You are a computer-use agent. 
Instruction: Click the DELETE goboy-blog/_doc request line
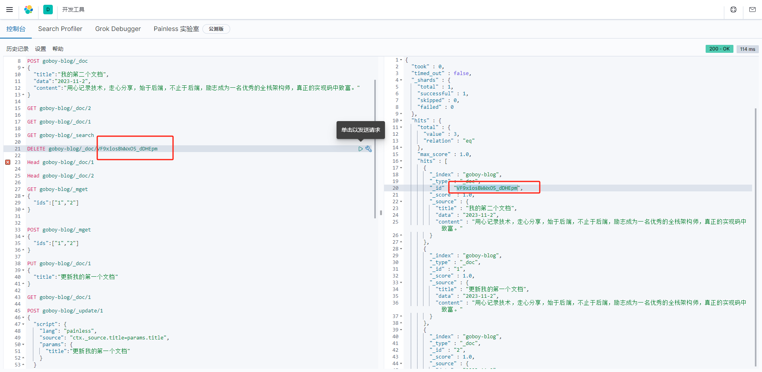pyautogui.click(x=92, y=149)
